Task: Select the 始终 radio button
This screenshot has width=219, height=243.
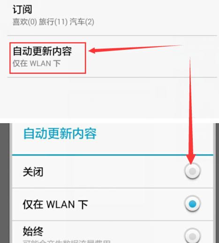Action: [x=192, y=236]
